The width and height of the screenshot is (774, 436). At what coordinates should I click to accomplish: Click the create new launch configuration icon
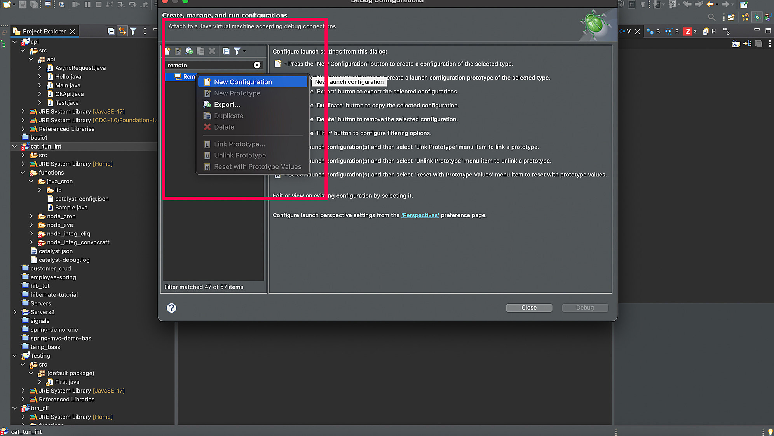click(x=168, y=51)
